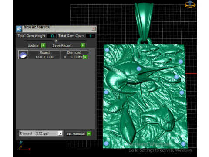Close the Gem Reporter panel
This screenshot has height=157, width=209.
click(x=94, y=28)
